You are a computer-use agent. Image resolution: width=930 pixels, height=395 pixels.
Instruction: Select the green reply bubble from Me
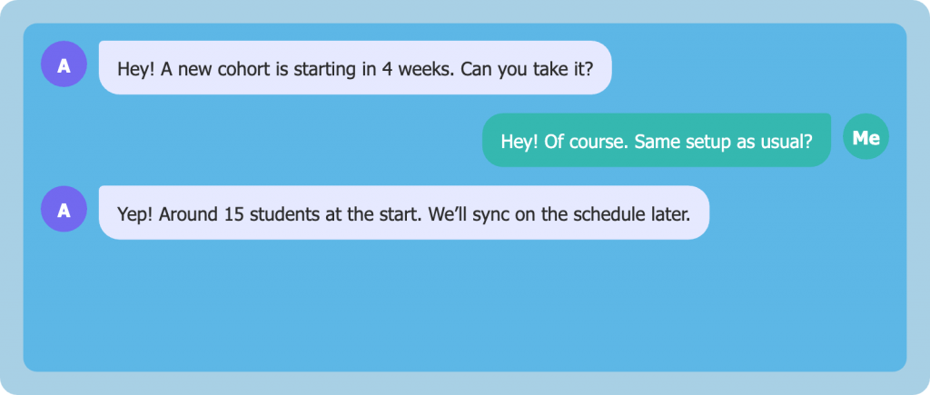pyautogui.click(x=655, y=140)
